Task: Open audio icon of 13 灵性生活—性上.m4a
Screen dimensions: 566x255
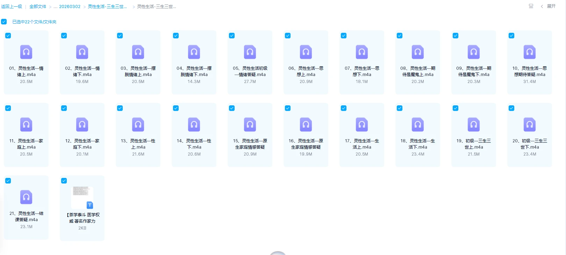Action: pyautogui.click(x=138, y=125)
